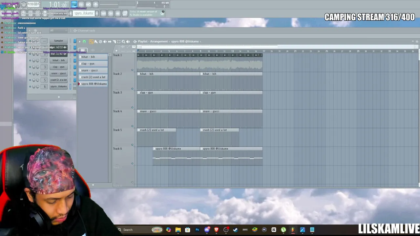Select the Draw pencil tool in Playlist toolbar

click(91, 42)
